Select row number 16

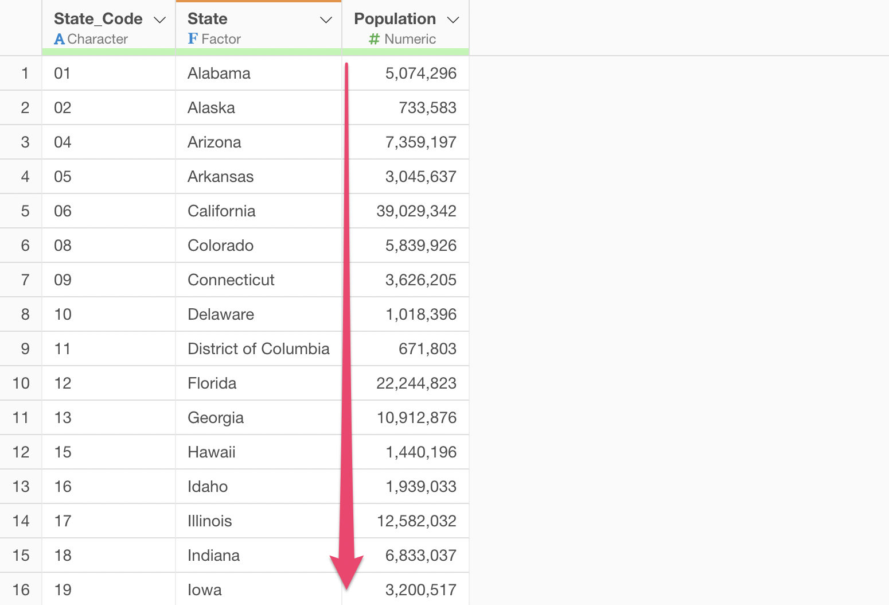click(x=21, y=590)
